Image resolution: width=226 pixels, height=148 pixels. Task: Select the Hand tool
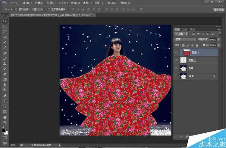click(x=5, y=117)
